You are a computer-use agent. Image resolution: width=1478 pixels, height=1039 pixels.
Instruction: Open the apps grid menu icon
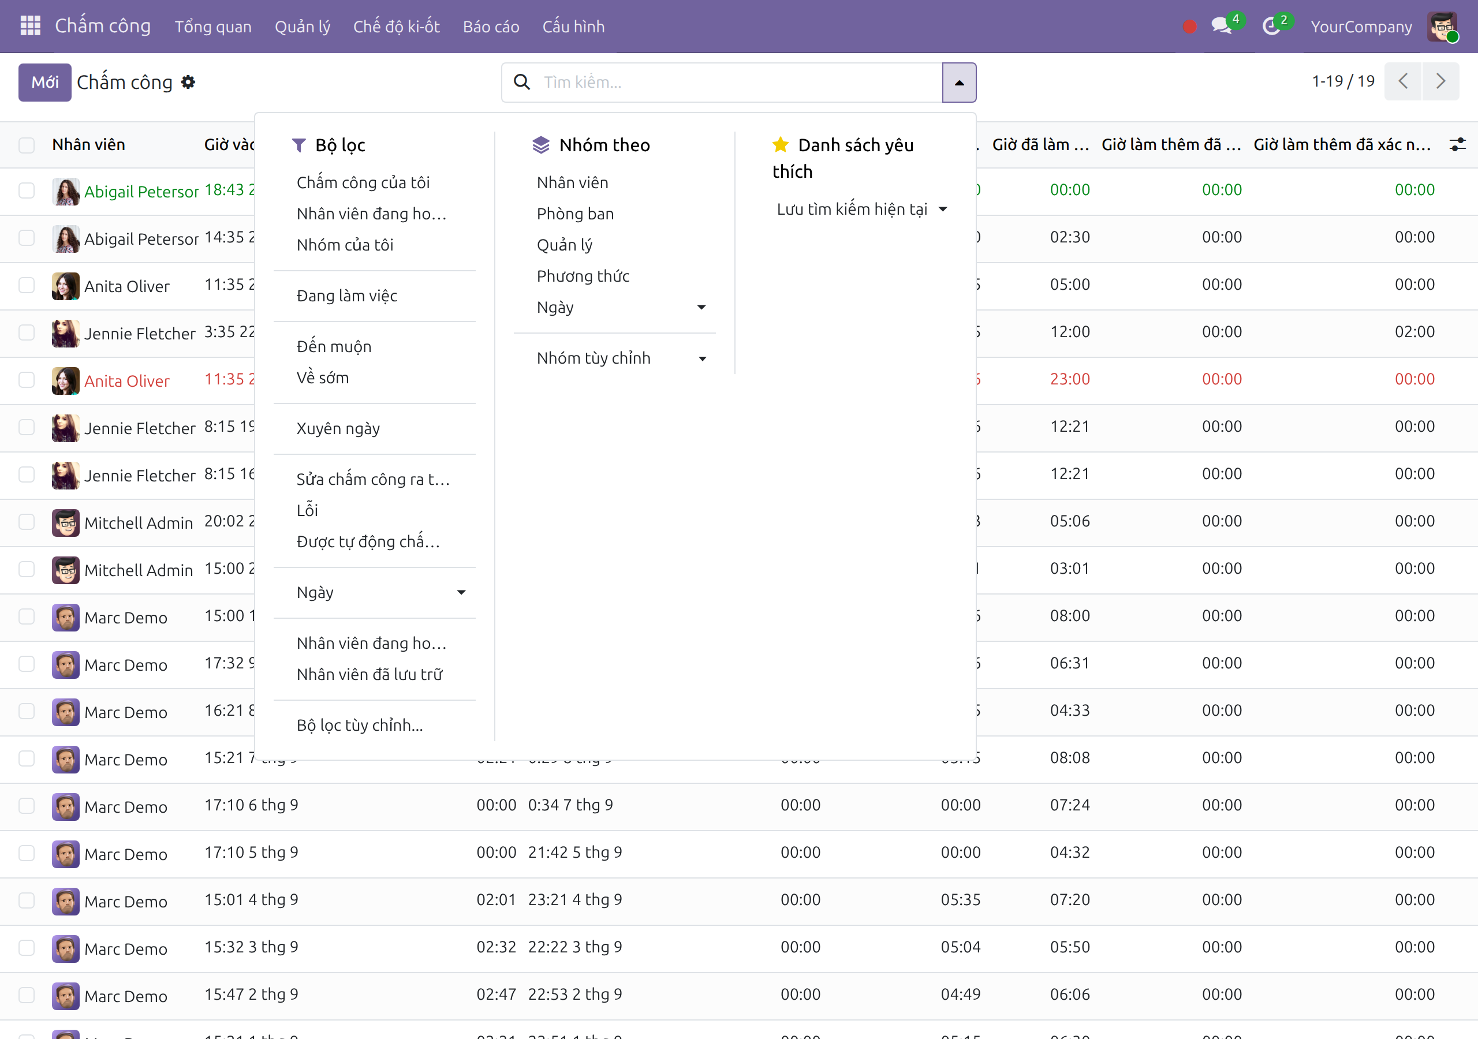pos(30,26)
